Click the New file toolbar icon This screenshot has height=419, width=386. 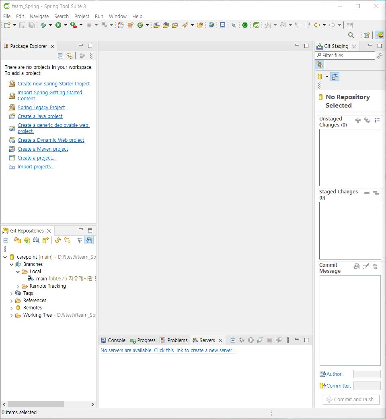click(8, 25)
